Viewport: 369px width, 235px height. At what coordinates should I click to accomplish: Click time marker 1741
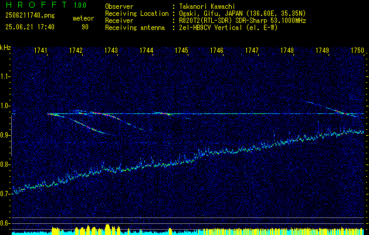(x=41, y=50)
